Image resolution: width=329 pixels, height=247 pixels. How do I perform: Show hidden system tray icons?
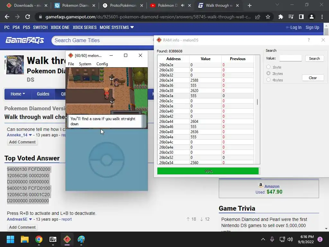coord(263,239)
